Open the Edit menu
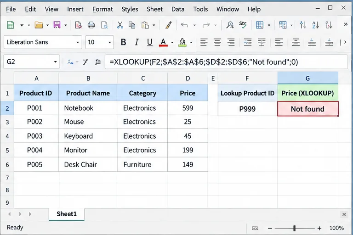 [x=30, y=9]
